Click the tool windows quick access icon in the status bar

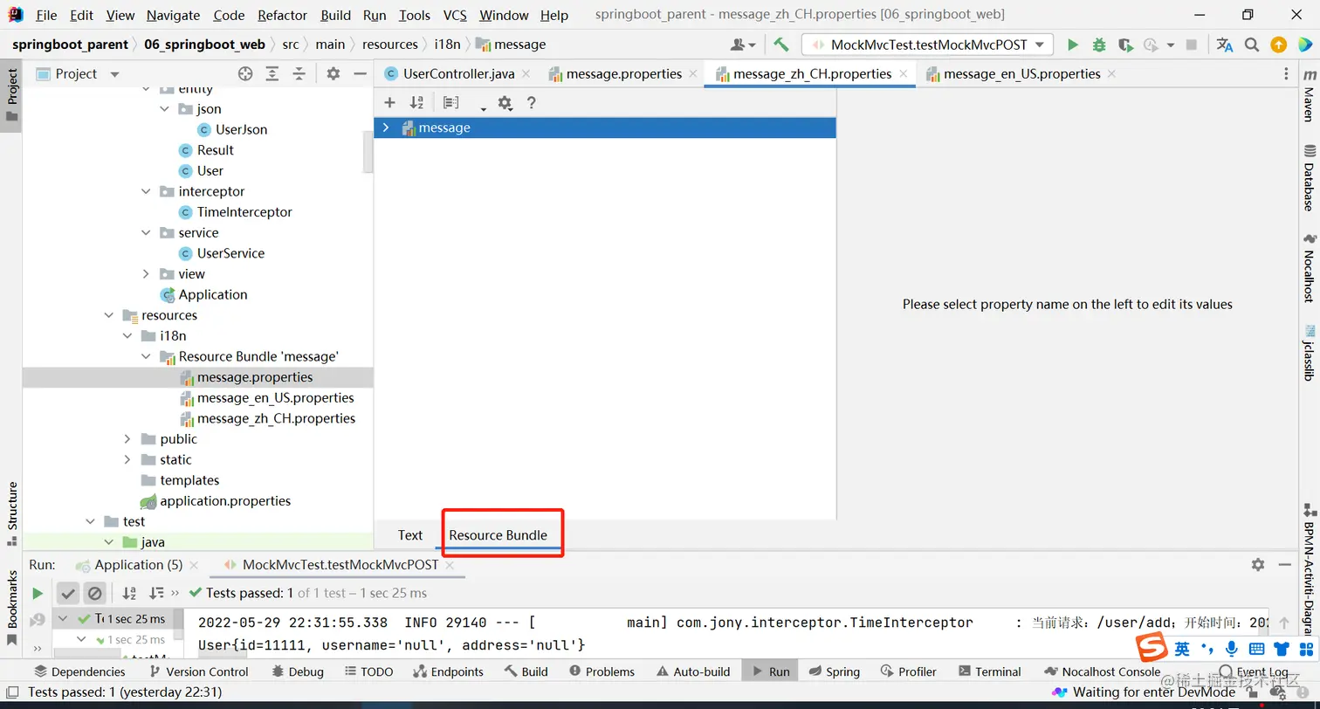click(13, 692)
